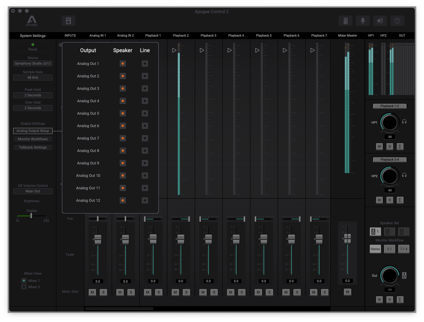
Task: Open the device sidebar toolbar icon
Action: tap(68, 21)
